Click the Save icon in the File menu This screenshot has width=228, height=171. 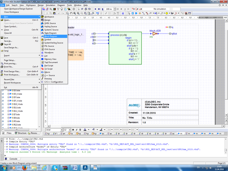2,38
